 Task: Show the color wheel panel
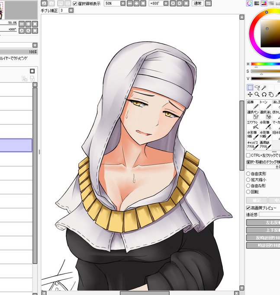pos(249,3)
